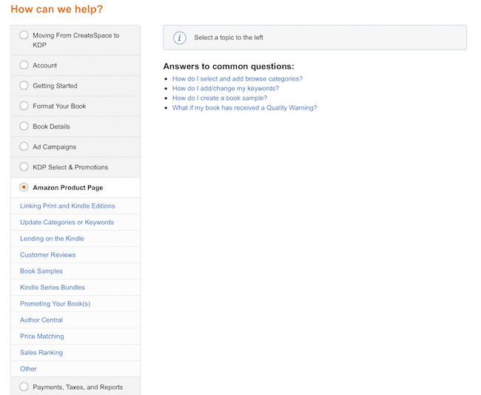The width and height of the screenshot is (481, 395).
Task: Open Kindle Series Bundles subtopic
Action: (53, 287)
